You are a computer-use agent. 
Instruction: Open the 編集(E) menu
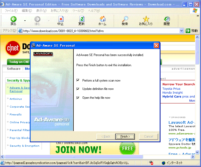(x=27, y=11)
